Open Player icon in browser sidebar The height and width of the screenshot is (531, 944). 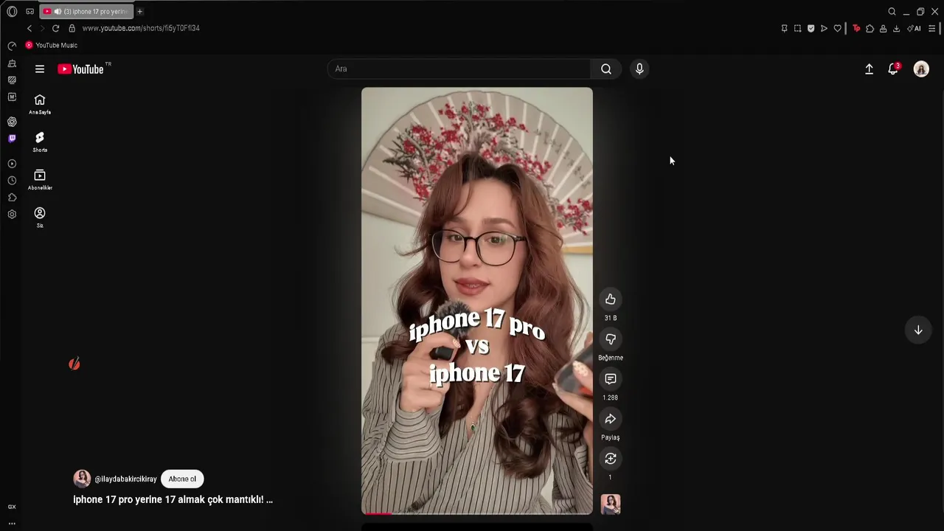coord(12,164)
